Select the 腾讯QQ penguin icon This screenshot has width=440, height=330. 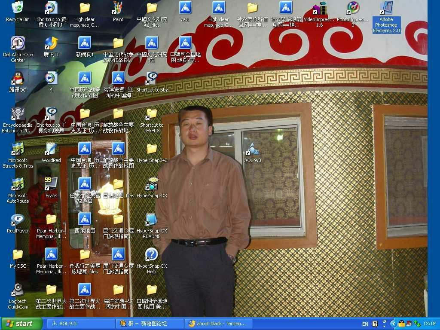click(18, 79)
